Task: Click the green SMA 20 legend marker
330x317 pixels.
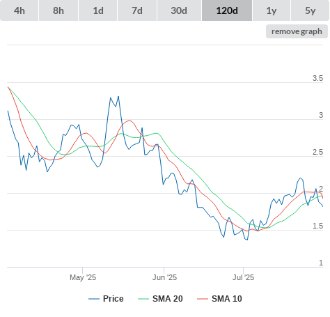Action: pos(143,299)
